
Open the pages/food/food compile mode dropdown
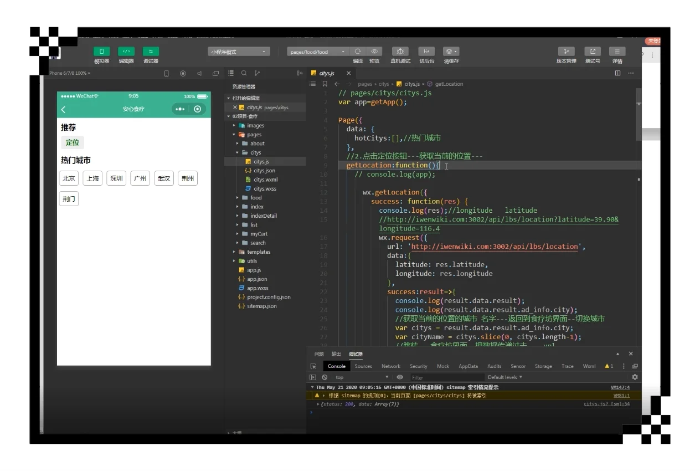(x=317, y=52)
